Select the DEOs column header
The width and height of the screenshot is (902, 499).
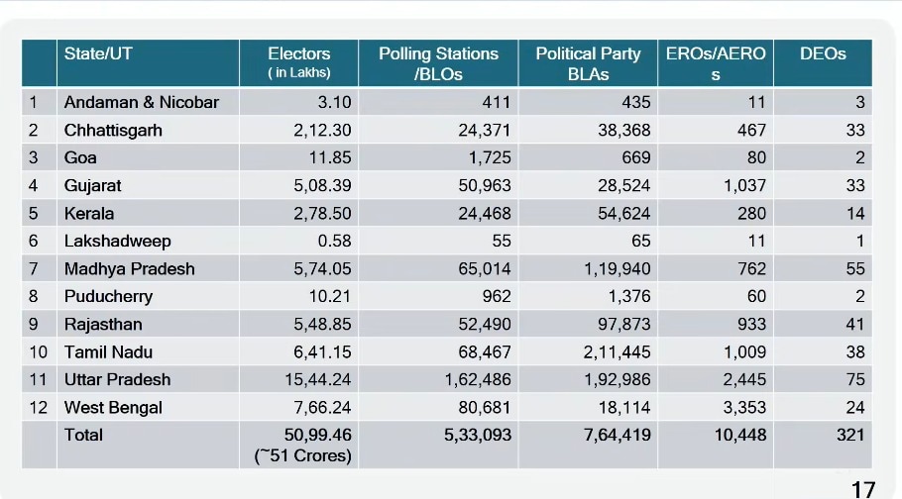823,54
